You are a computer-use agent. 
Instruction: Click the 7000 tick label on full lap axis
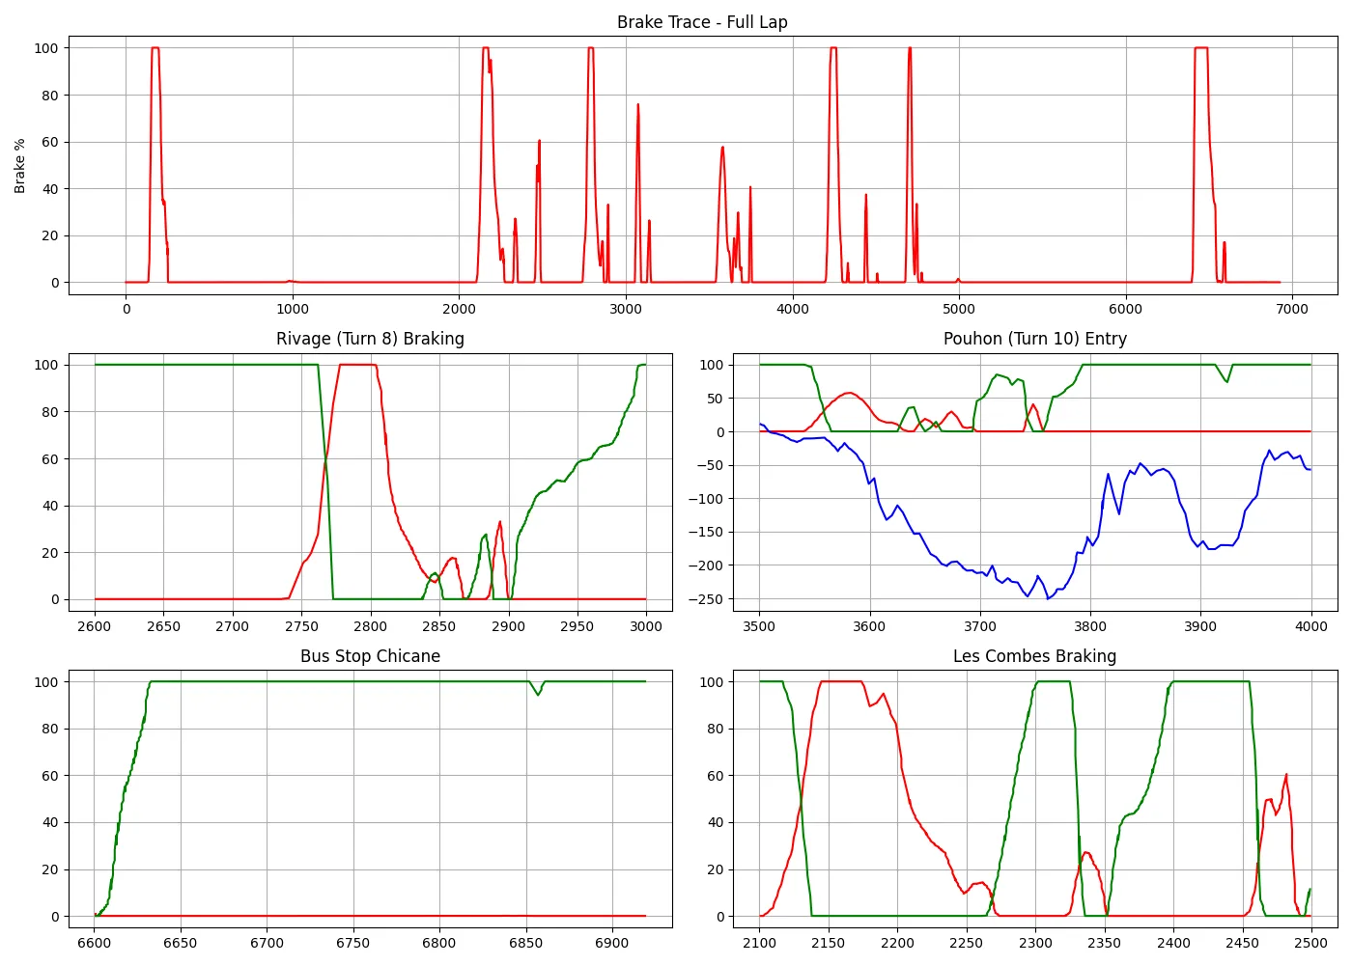pyautogui.click(x=1291, y=309)
